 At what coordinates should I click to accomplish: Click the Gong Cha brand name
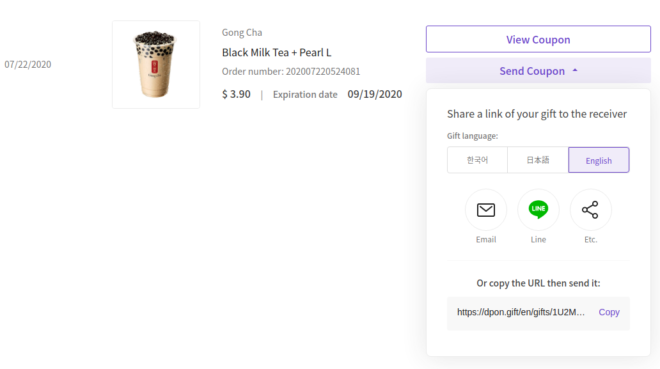coord(242,33)
